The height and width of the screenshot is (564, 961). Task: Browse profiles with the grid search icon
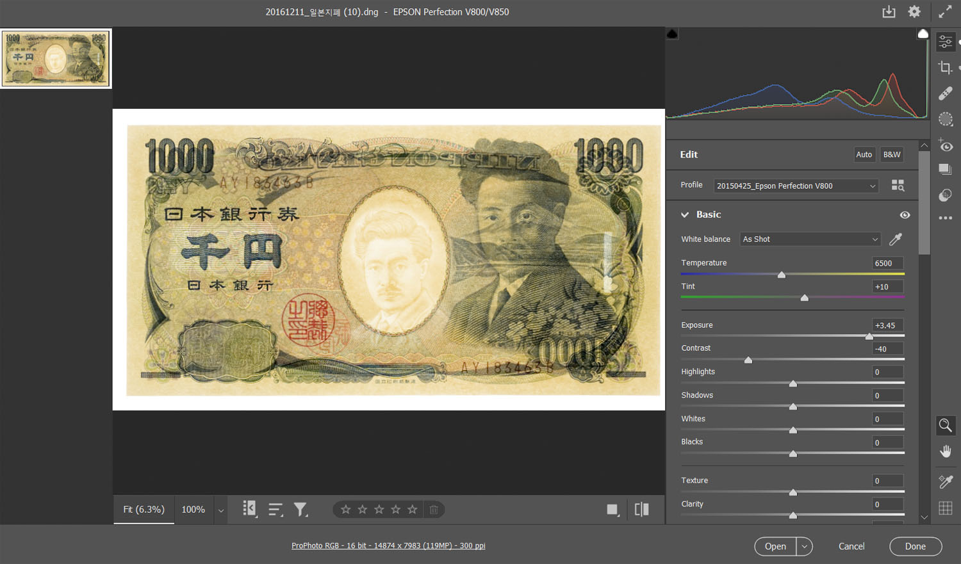[x=898, y=186]
